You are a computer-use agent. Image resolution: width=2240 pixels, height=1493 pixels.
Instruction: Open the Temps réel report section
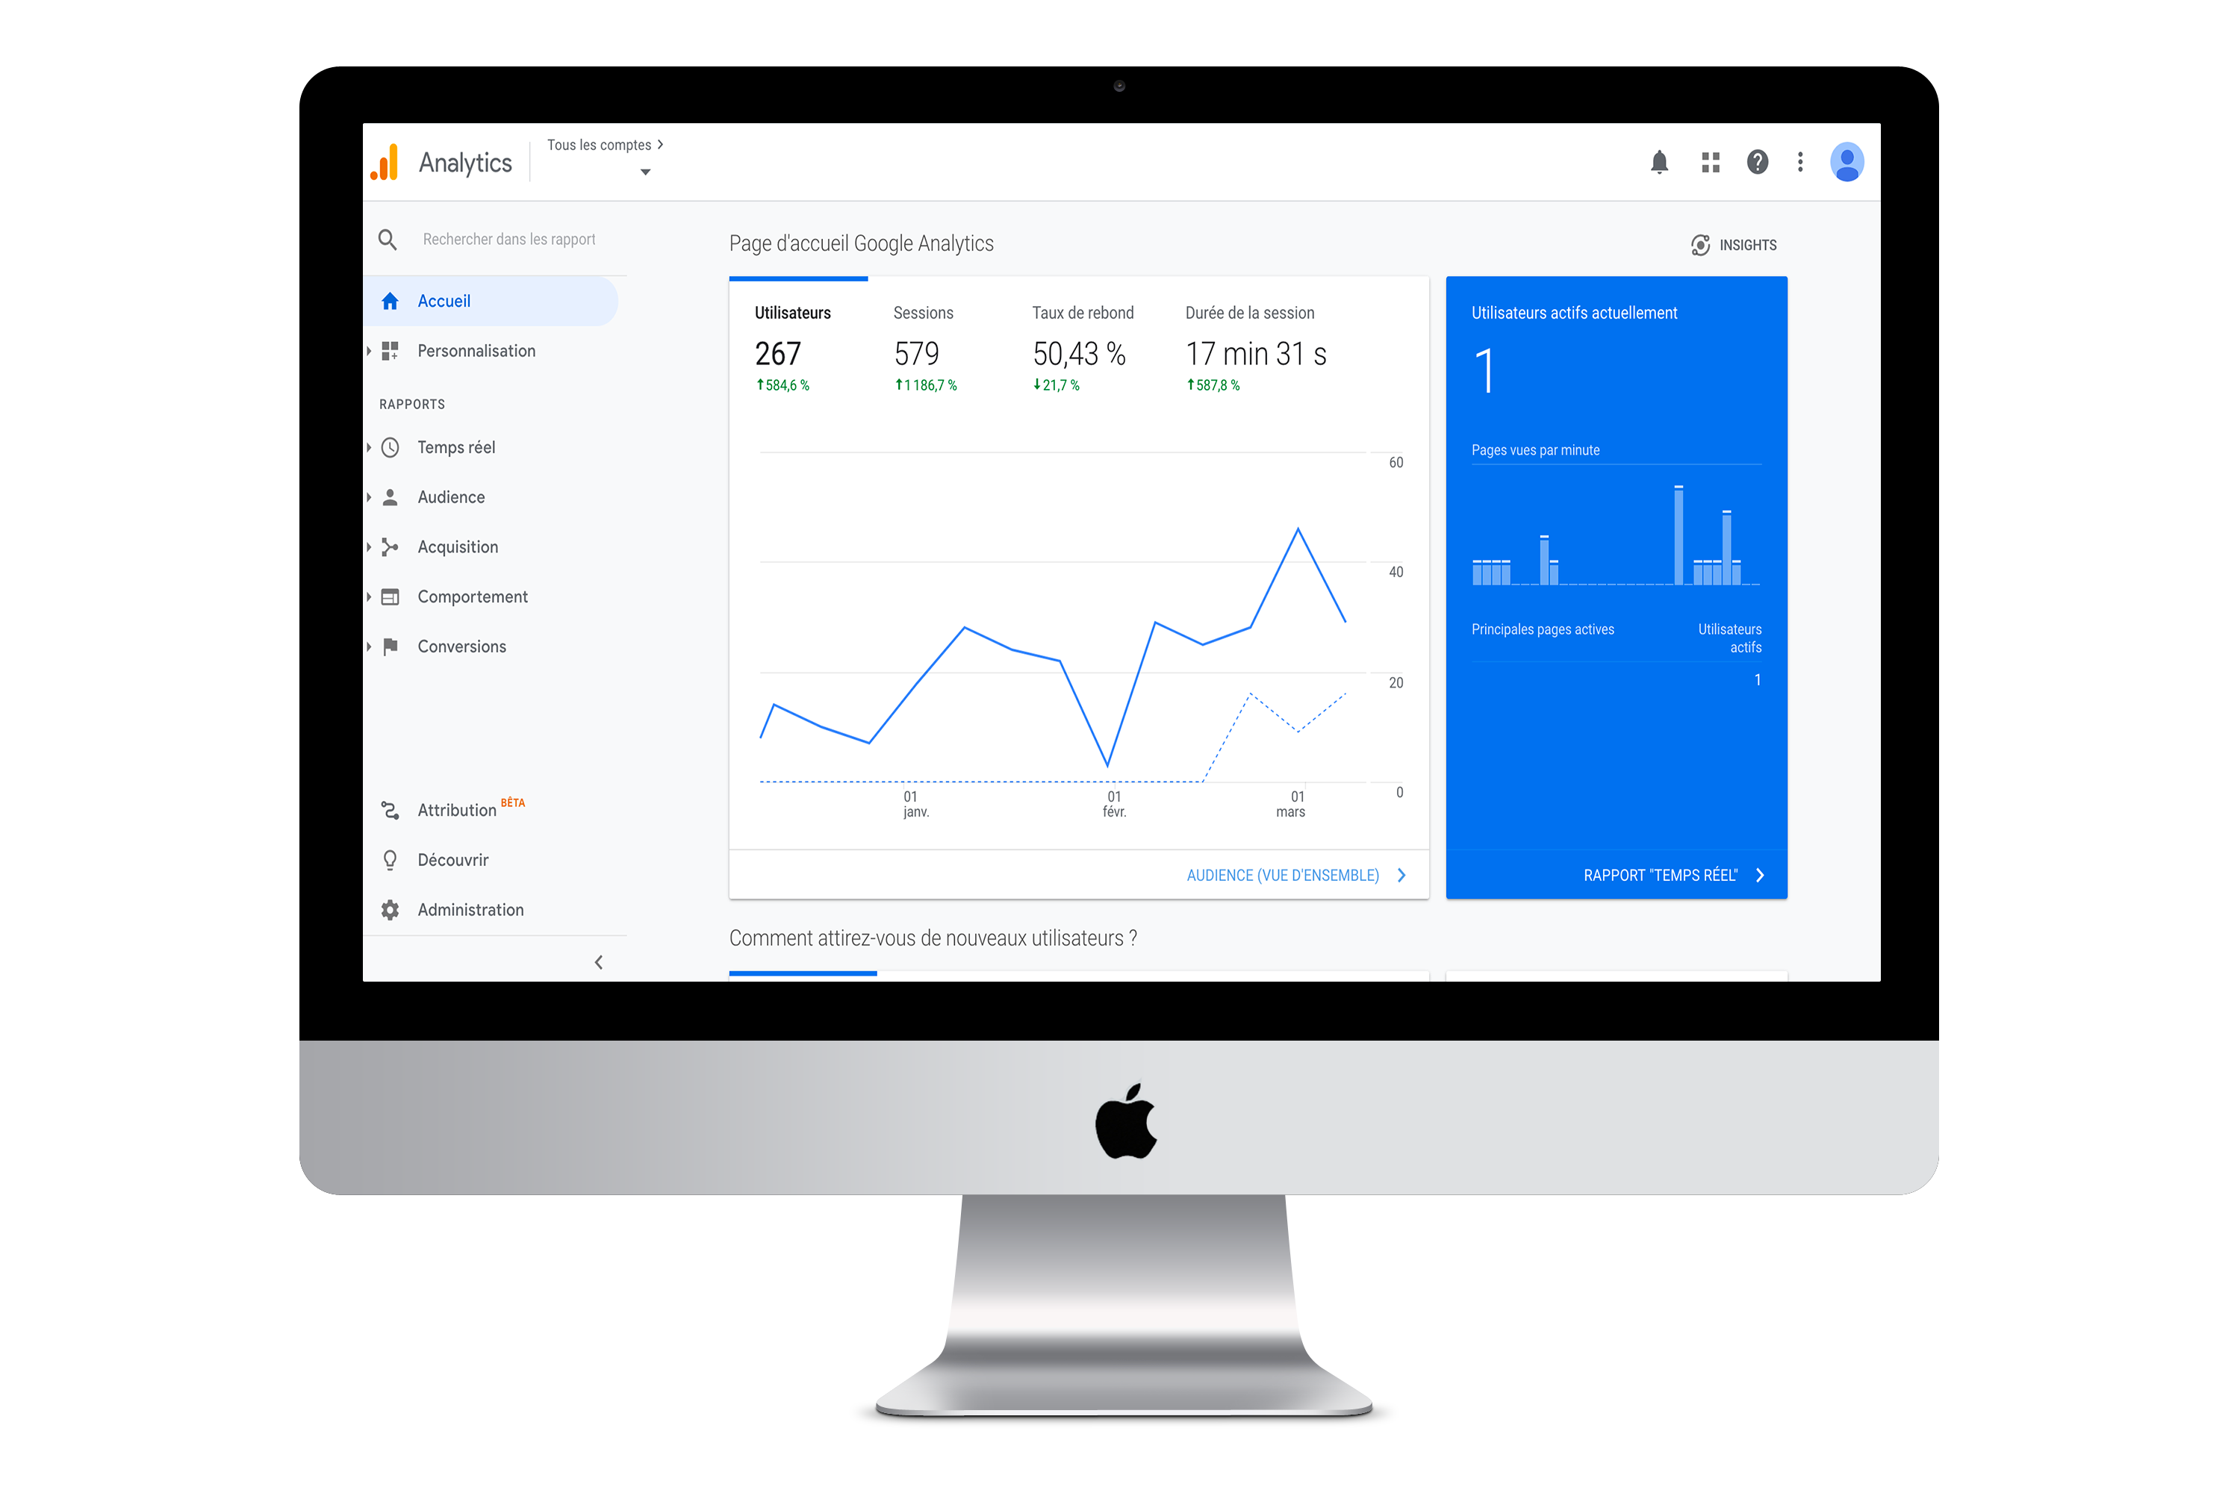[455, 446]
